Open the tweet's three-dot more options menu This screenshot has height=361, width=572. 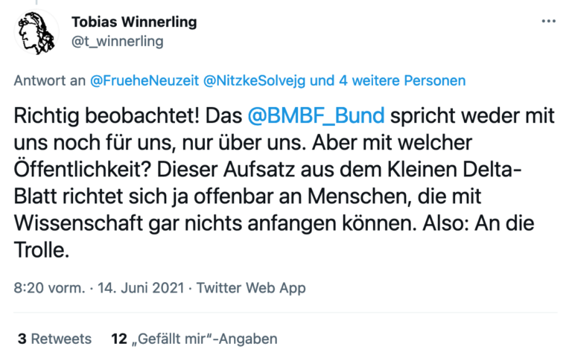[548, 22]
